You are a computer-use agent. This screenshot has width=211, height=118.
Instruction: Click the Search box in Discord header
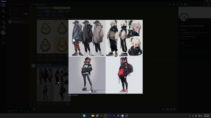[x=195, y=4]
